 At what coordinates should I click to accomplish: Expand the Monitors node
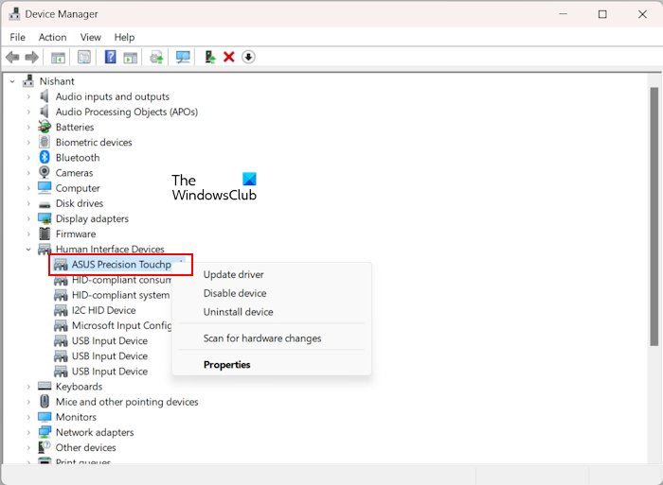28,417
